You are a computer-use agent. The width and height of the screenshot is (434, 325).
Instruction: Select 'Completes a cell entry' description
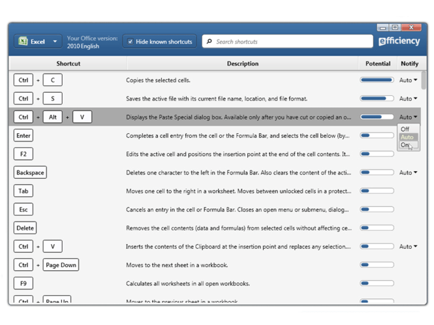pos(238,136)
